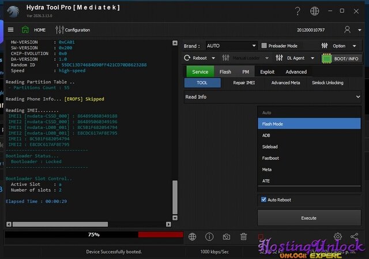This screenshot has height=259, width=369.
Task: Open settings via the bottom gear icon
Action: tap(338, 237)
